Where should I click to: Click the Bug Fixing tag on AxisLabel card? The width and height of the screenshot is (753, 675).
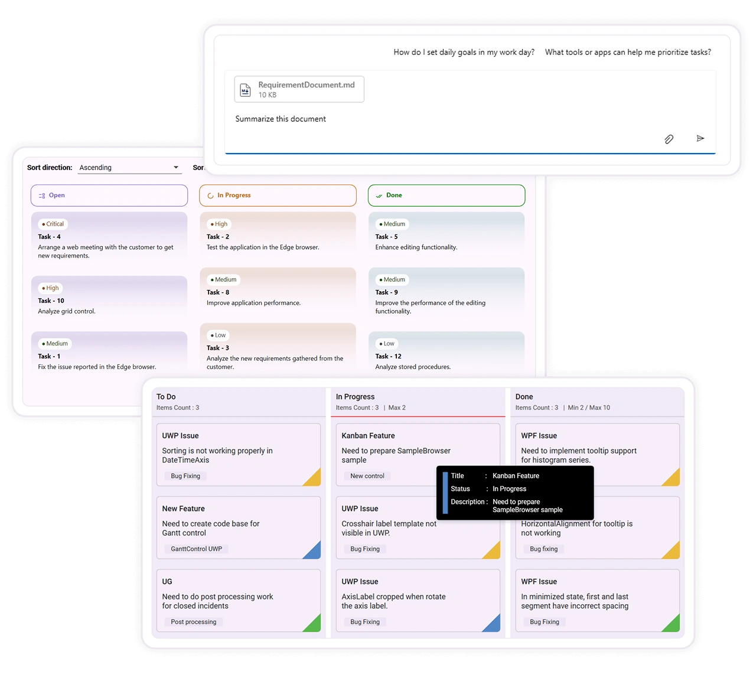click(365, 622)
